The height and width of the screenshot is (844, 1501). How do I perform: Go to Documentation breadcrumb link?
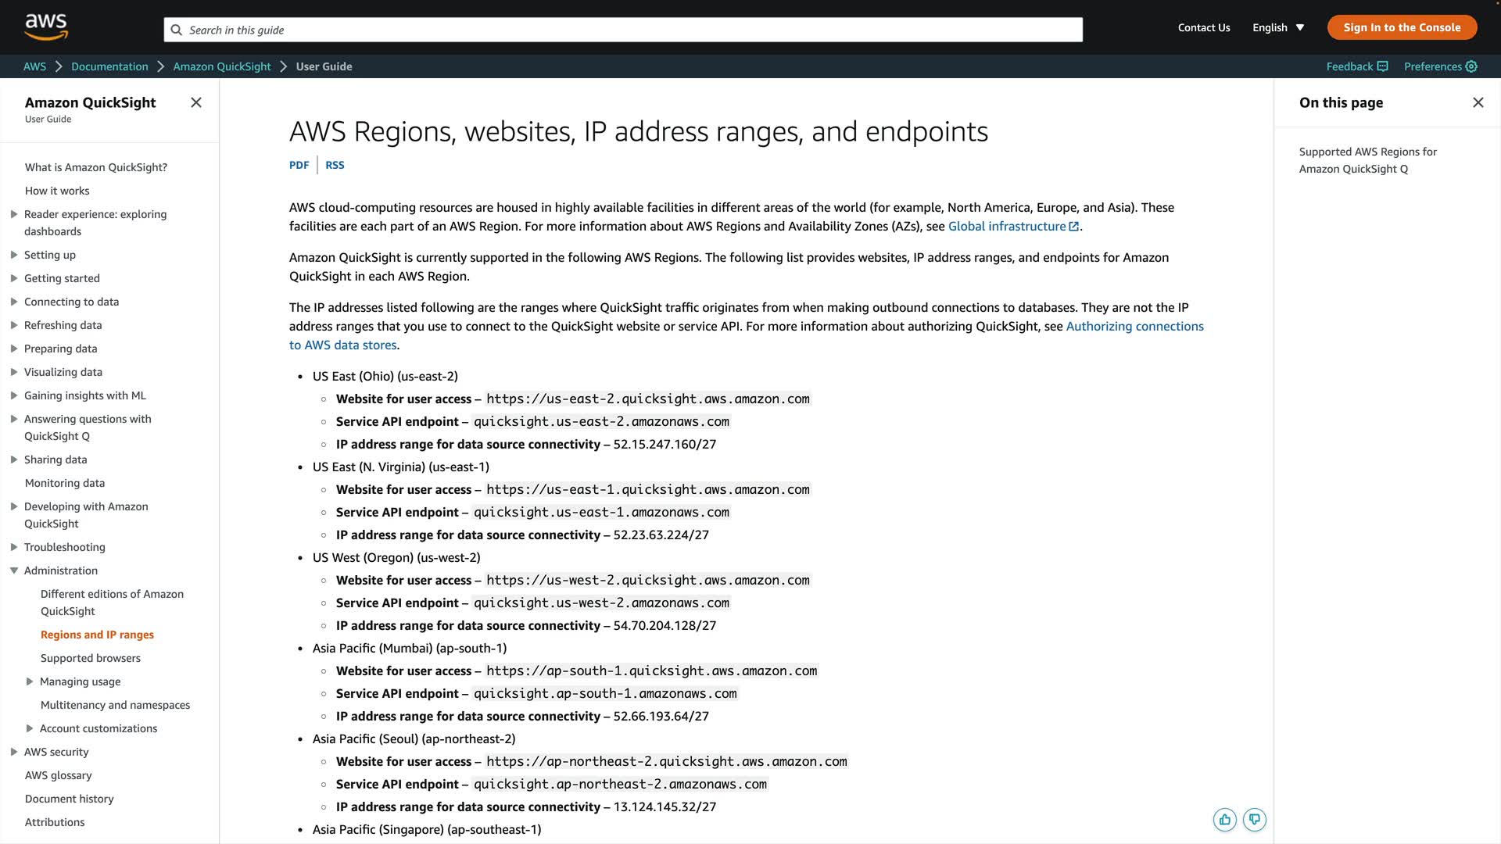[x=109, y=66]
